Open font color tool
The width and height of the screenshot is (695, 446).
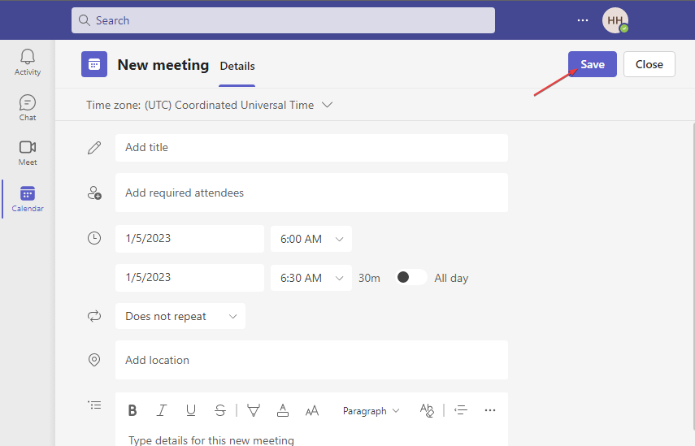283,410
